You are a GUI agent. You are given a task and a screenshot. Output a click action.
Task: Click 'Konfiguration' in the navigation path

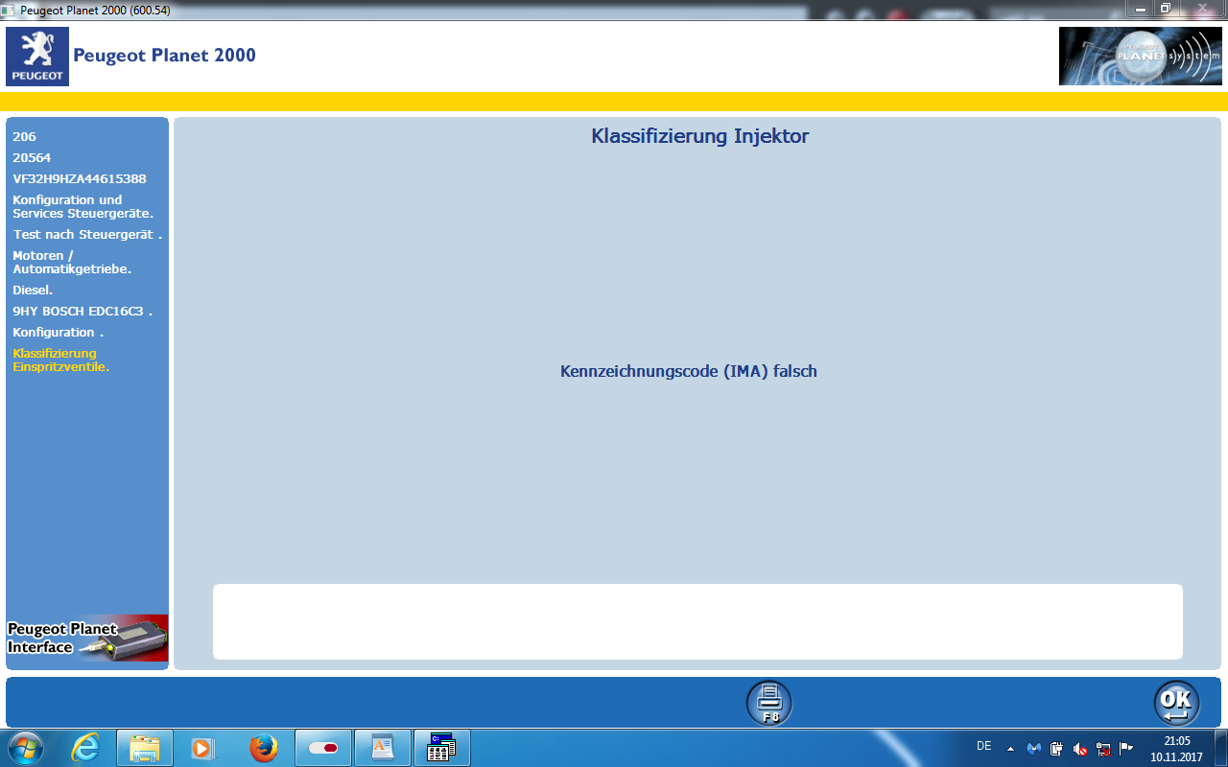click(58, 333)
